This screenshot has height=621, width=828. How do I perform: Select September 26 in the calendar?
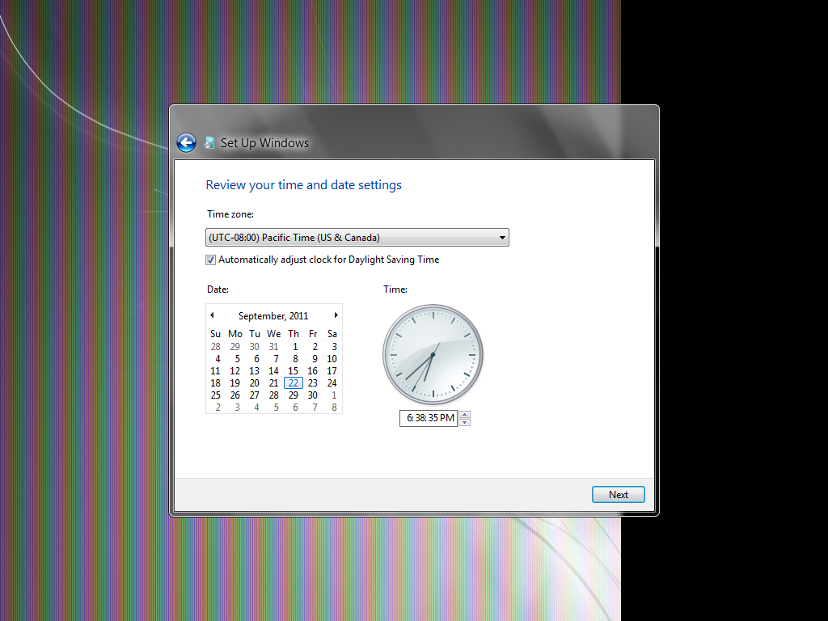click(235, 395)
